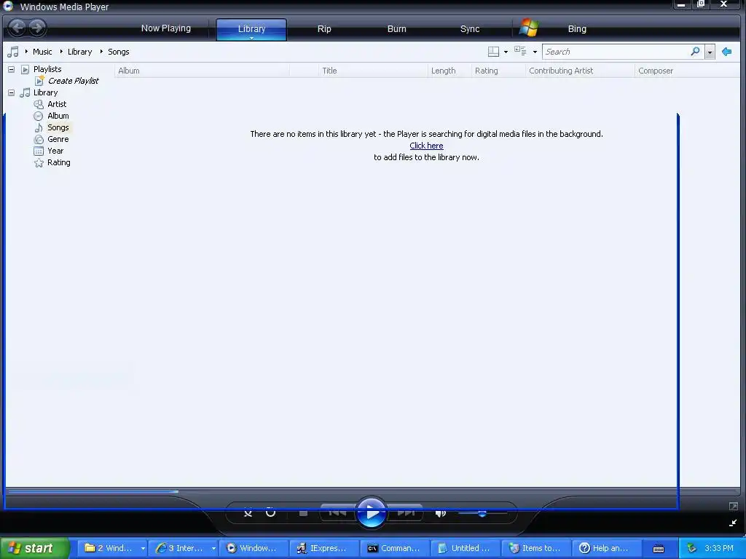Mute the volume speaker icon
The height and width of the screenshot is (559, 746).
(x=441, y=513)
